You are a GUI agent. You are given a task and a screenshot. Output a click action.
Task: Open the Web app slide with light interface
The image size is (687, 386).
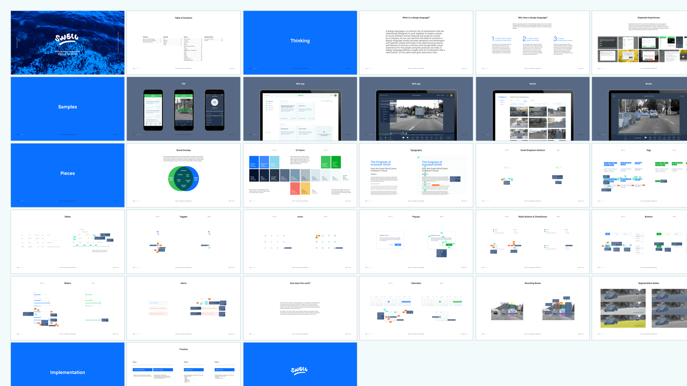click(x=300, y=109)
